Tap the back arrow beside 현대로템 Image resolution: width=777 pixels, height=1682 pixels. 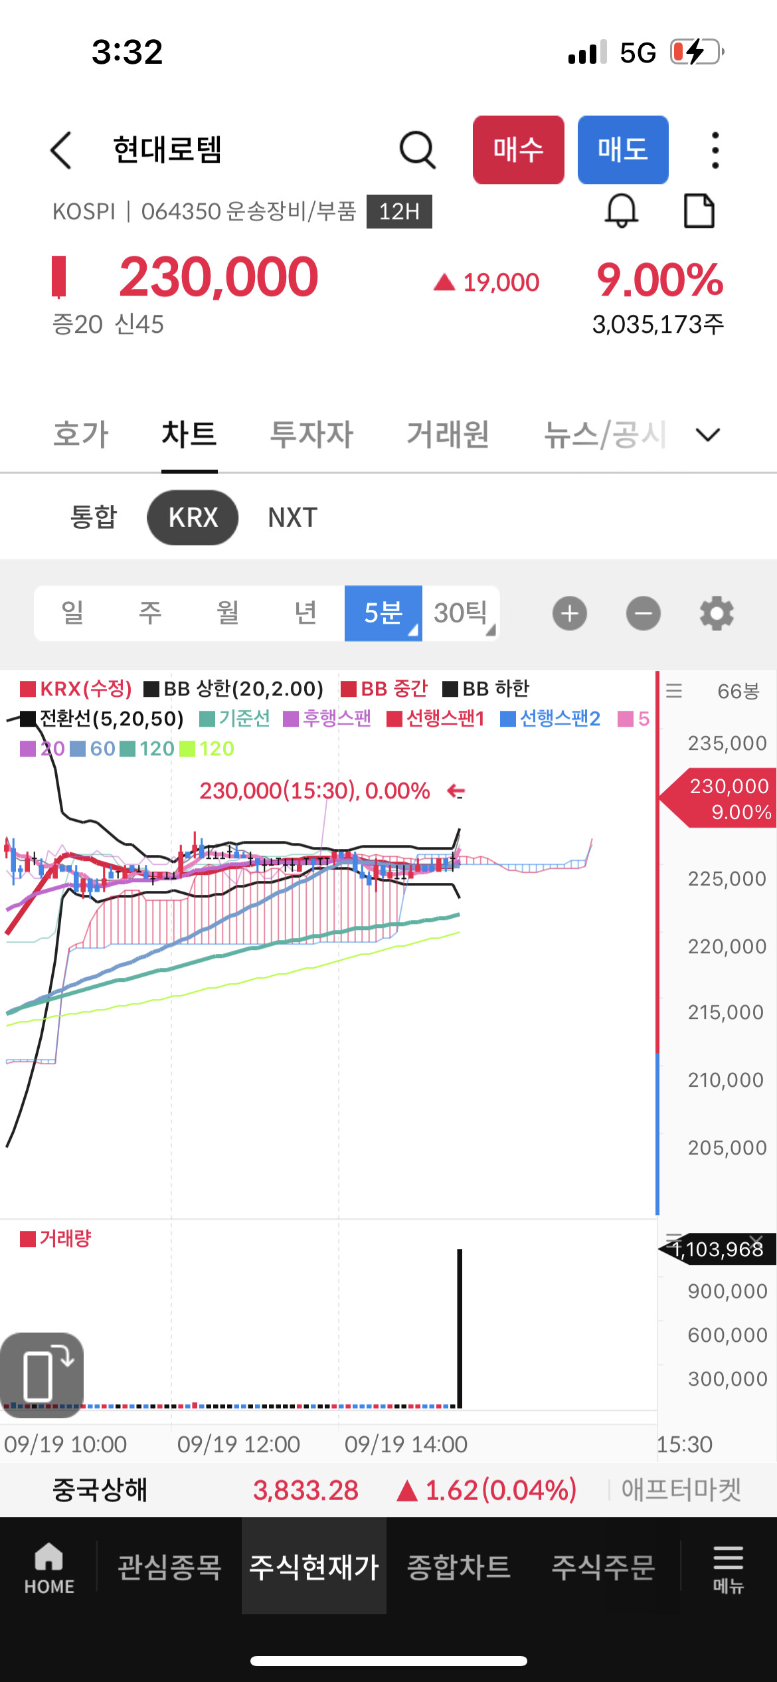click(x=61, y=150)
